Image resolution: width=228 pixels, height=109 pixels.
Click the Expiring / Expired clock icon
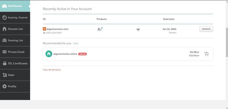[x=5, y=18]
